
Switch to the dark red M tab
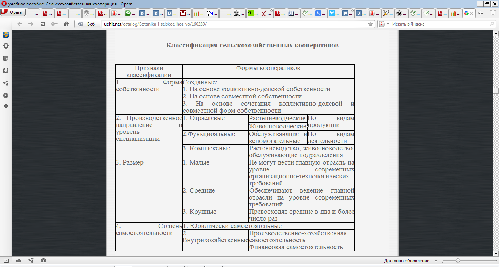pyautogui.click(x=186, y=13)
